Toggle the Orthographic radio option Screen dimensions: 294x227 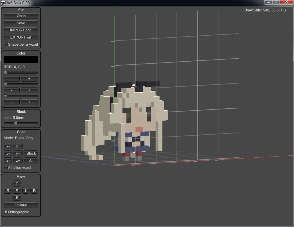click(6, 212)
